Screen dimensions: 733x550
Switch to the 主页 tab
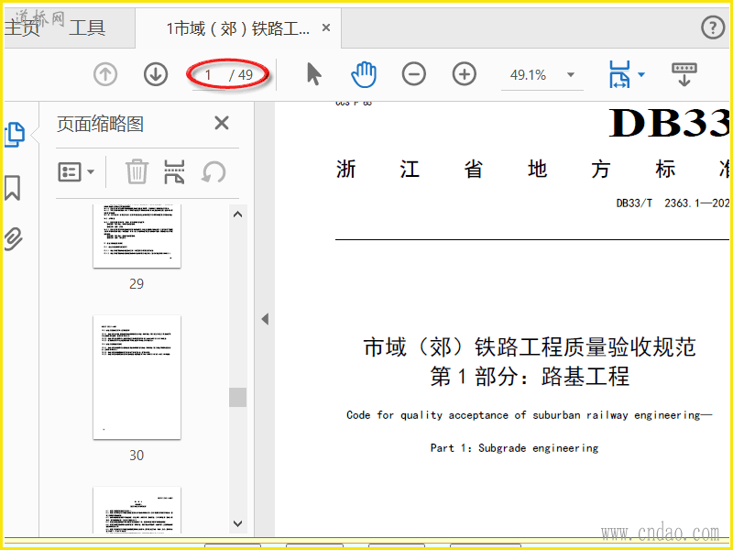[x=22, y=27]
